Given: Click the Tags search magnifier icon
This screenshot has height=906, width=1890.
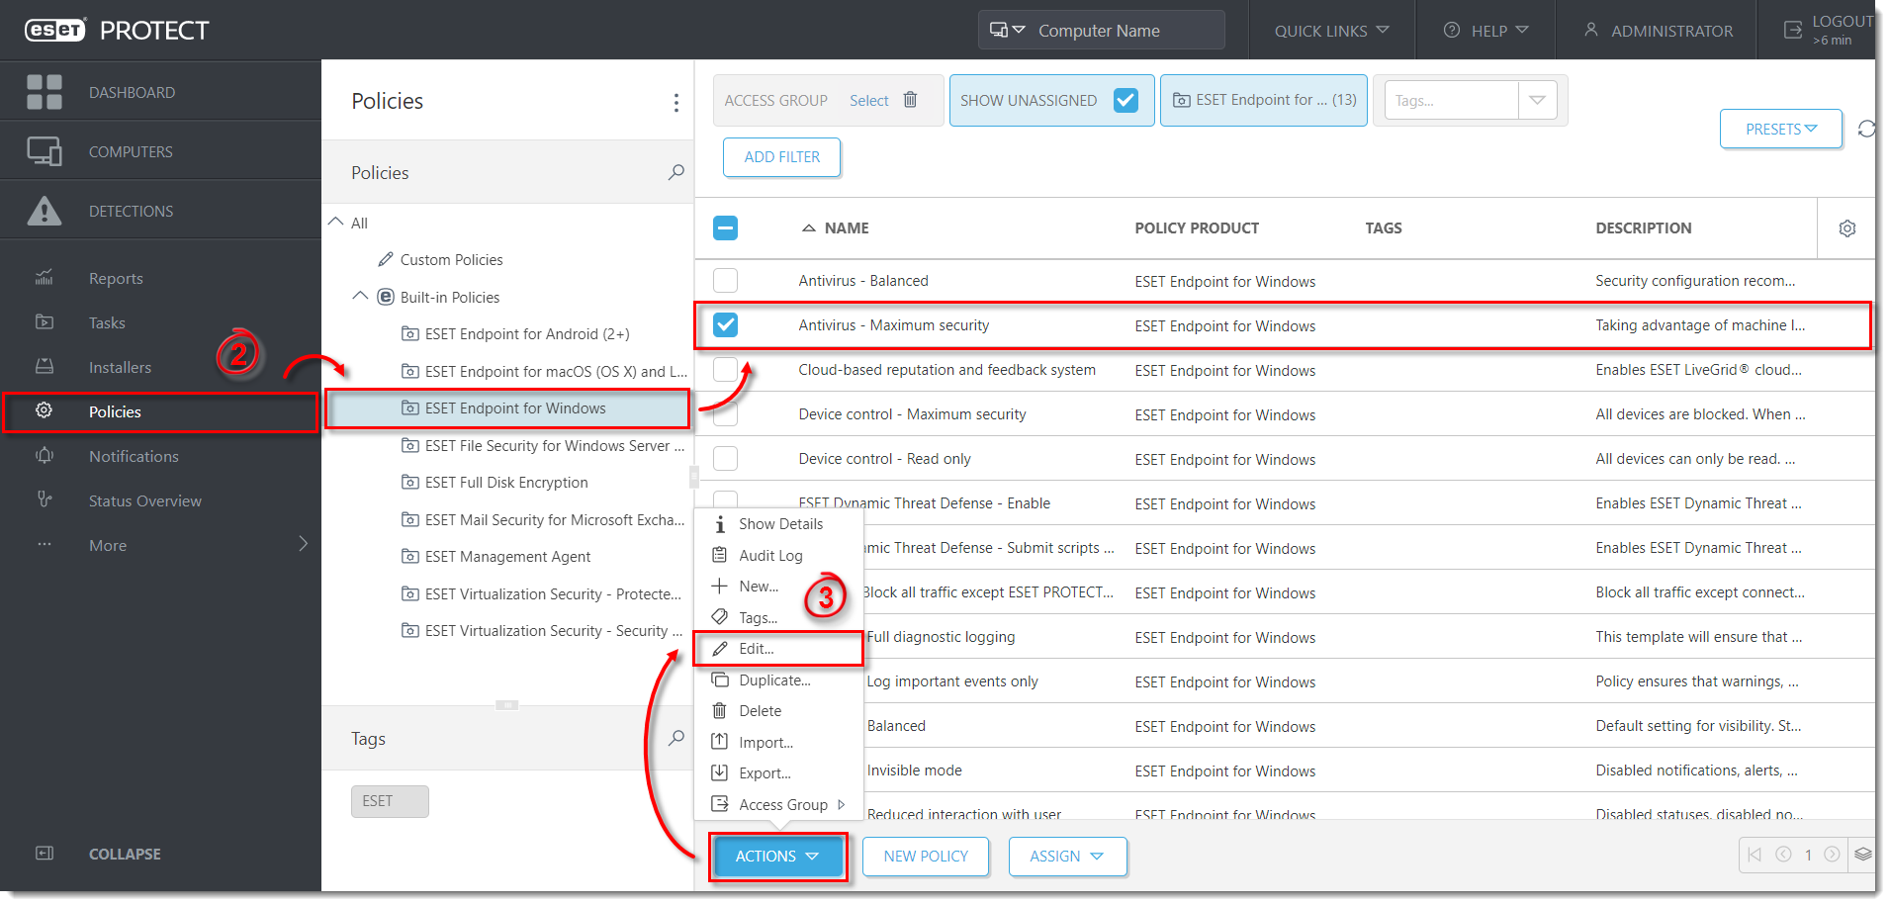Looking at the screenshot, I should (676, 738).
